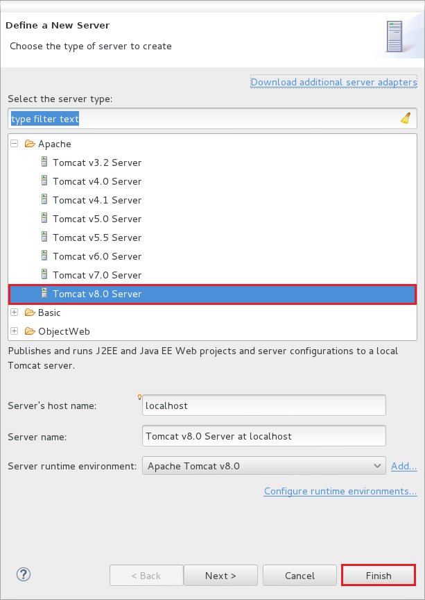Click the Server's host name field
Image resolution: width=425 pixels, height=600 pixels.
click(263, 406)
